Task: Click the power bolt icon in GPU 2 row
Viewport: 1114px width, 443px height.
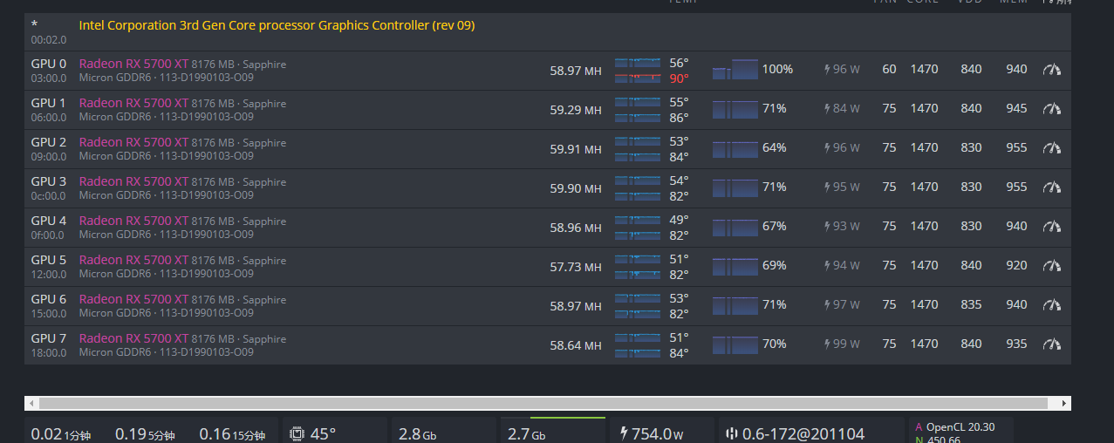Action: click(827, 148)
